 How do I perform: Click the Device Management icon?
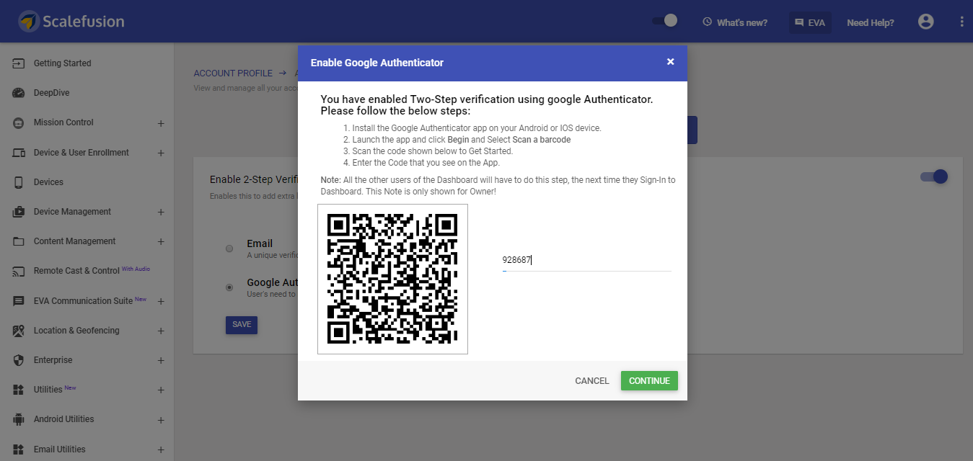(x=19, y=212)
